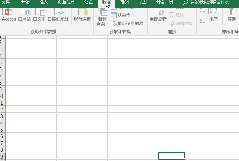Import data from Access database
This screenshot has width=239, height=161.
click(9, 15)
